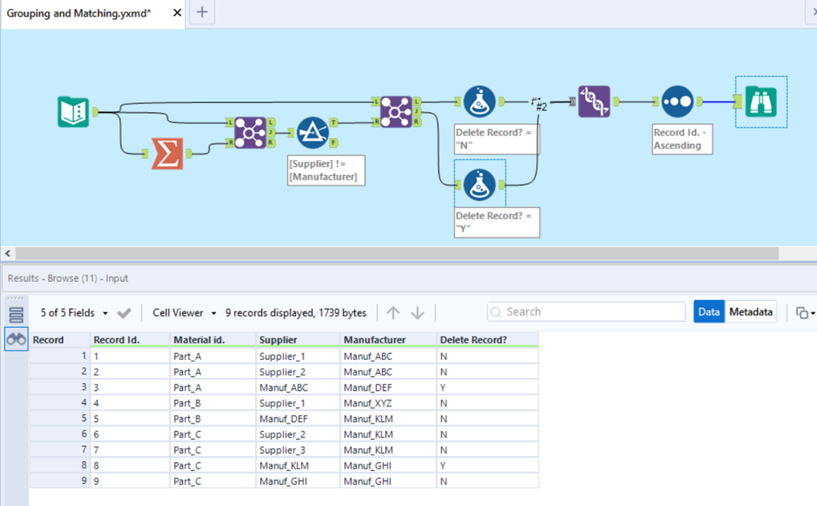Select the Y cell in record 3
Screen dimensions: 817x506
[487, 387]
